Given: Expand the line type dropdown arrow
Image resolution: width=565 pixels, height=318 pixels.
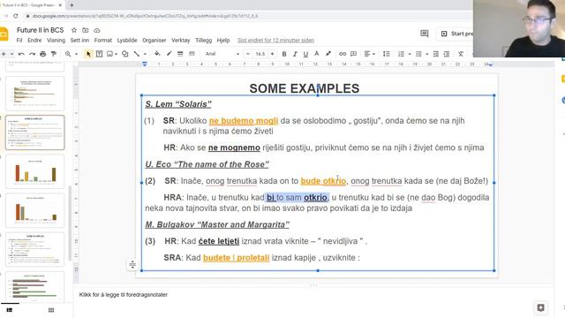Looking at the screenshot, I should point(145,54).
